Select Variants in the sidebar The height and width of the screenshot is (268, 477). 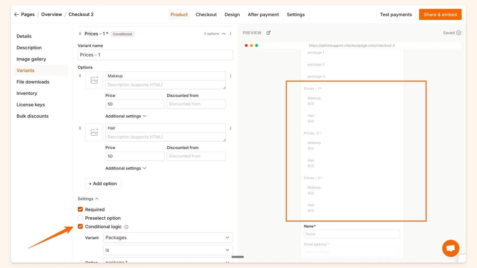click(x=41, y=70)
